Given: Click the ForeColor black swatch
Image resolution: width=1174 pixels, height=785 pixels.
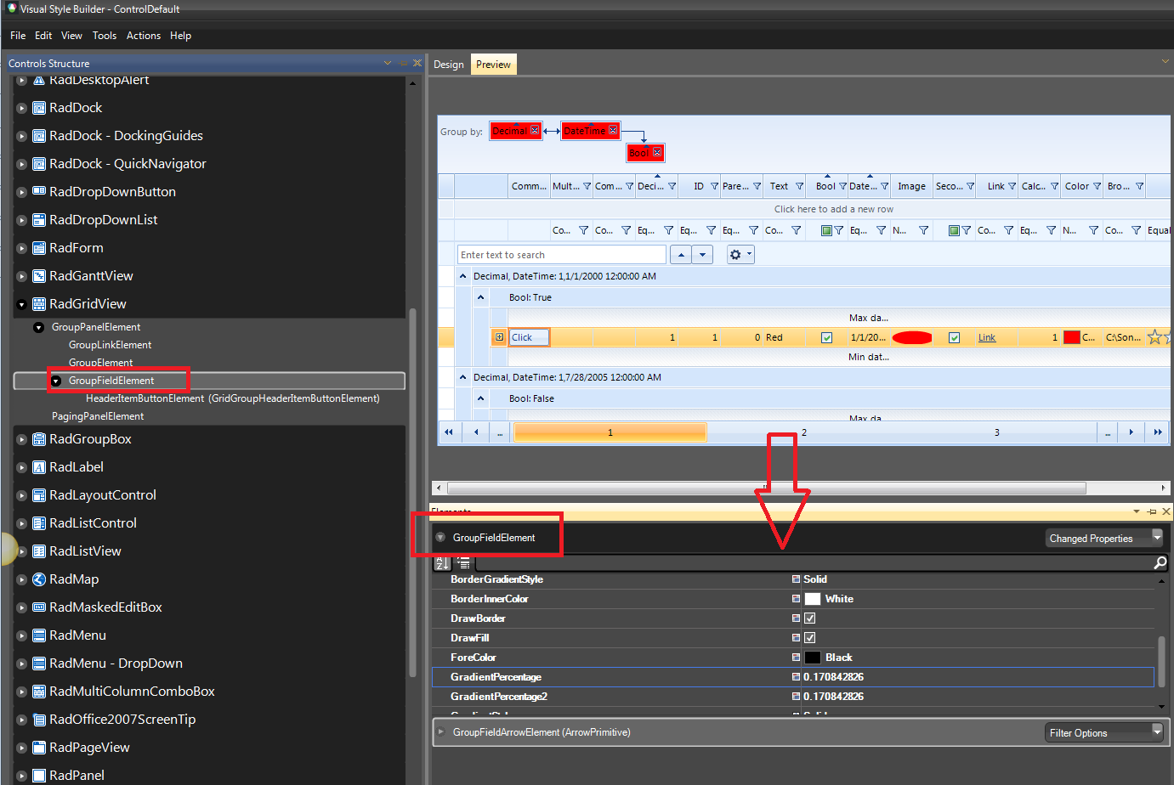Looking at the screenshot, I should (813, 658).
